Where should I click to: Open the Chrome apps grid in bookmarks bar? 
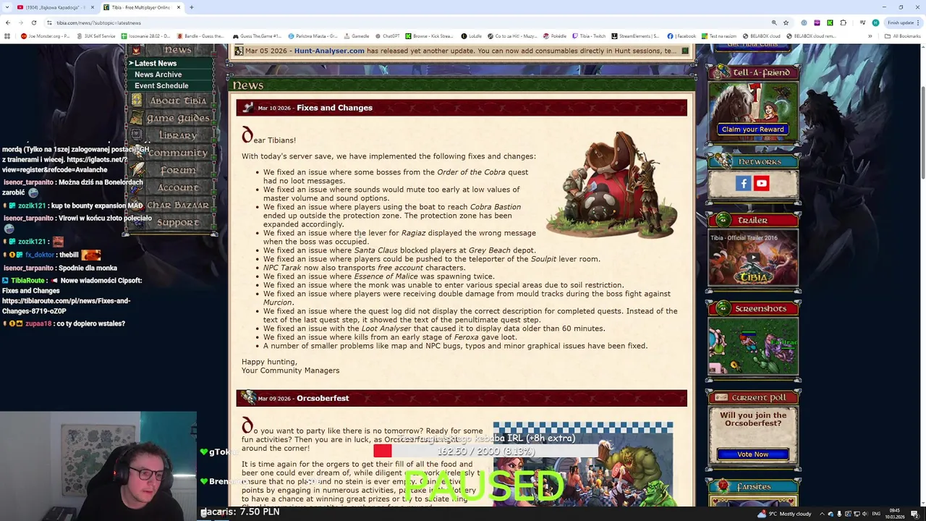click(7, 36)
